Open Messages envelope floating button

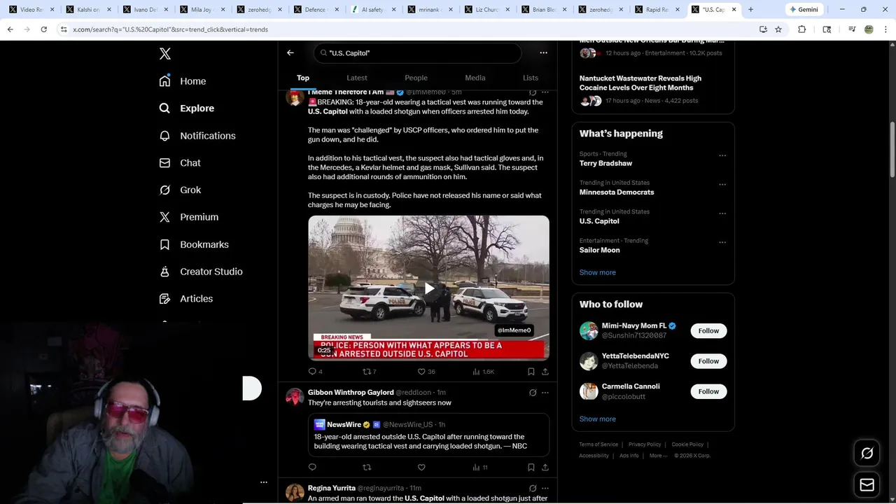point(867,485)
